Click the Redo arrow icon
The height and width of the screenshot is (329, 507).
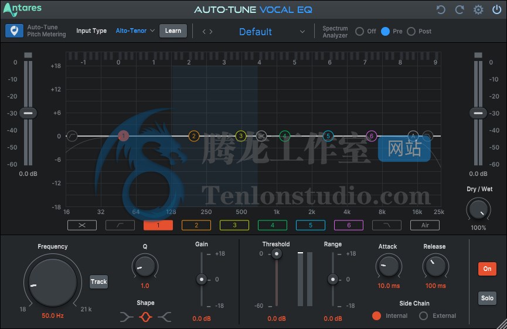460,10
